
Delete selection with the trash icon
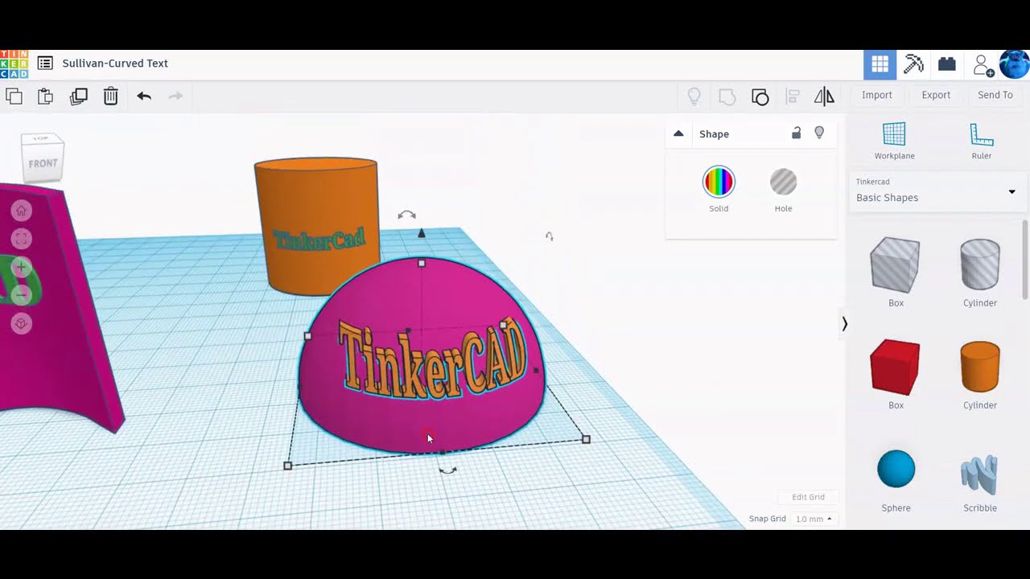tap(111, 96)
